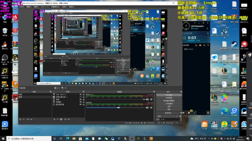Undock the Controls panel with its float icon

181,92
